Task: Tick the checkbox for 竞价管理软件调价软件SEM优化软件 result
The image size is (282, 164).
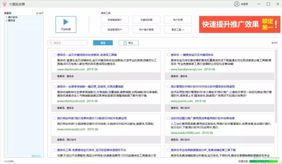Action: (x=168, y=86)
